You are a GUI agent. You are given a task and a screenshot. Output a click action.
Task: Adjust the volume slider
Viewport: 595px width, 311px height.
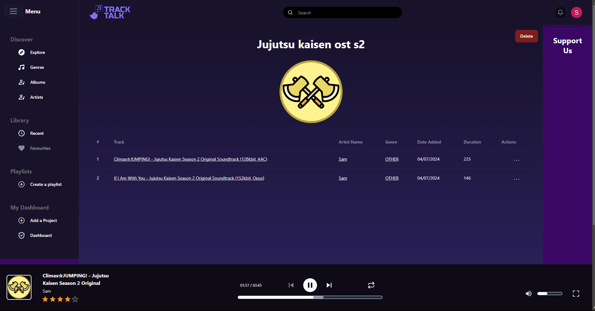[549, 293]
